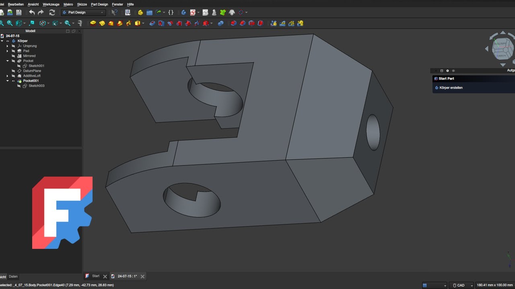Switch to the Daten tab

pos(13,277)
